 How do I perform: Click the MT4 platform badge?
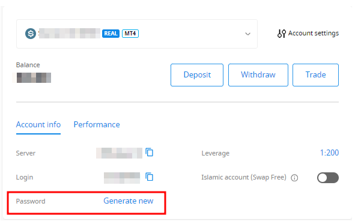point(130,34)
